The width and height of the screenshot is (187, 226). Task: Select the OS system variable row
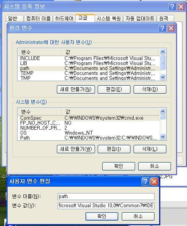89,133
